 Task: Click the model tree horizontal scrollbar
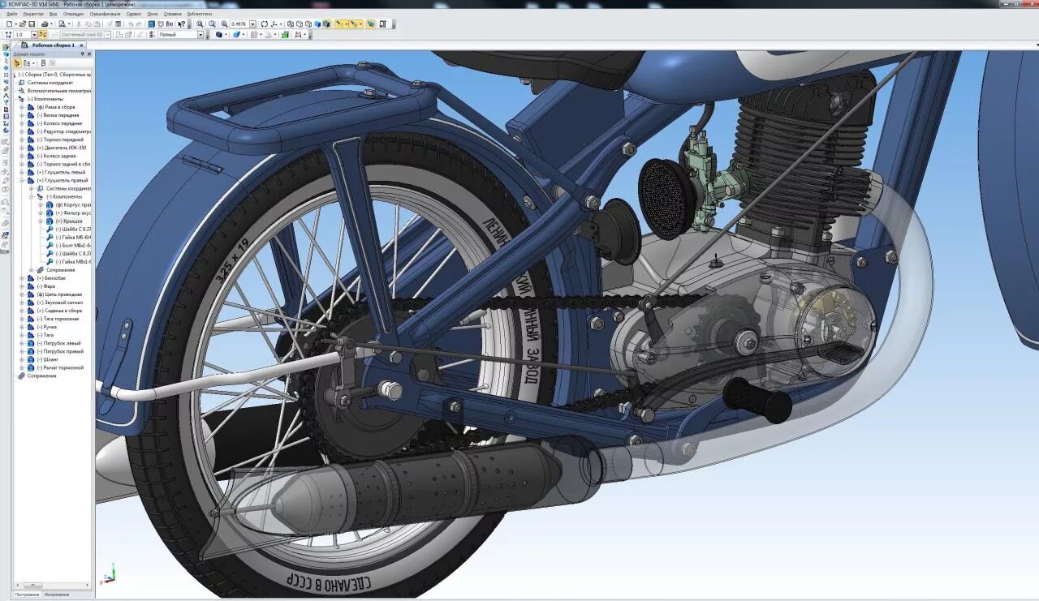(x=53, y=585)
